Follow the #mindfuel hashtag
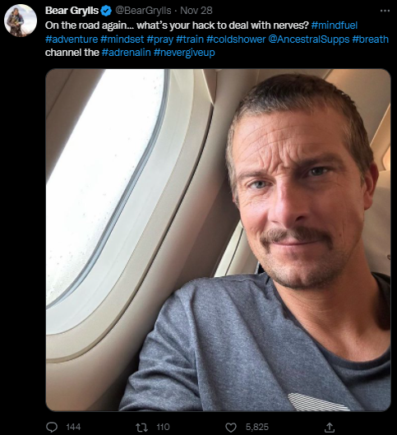The height and width of the screenshot is (435, 397). point(335,25)
